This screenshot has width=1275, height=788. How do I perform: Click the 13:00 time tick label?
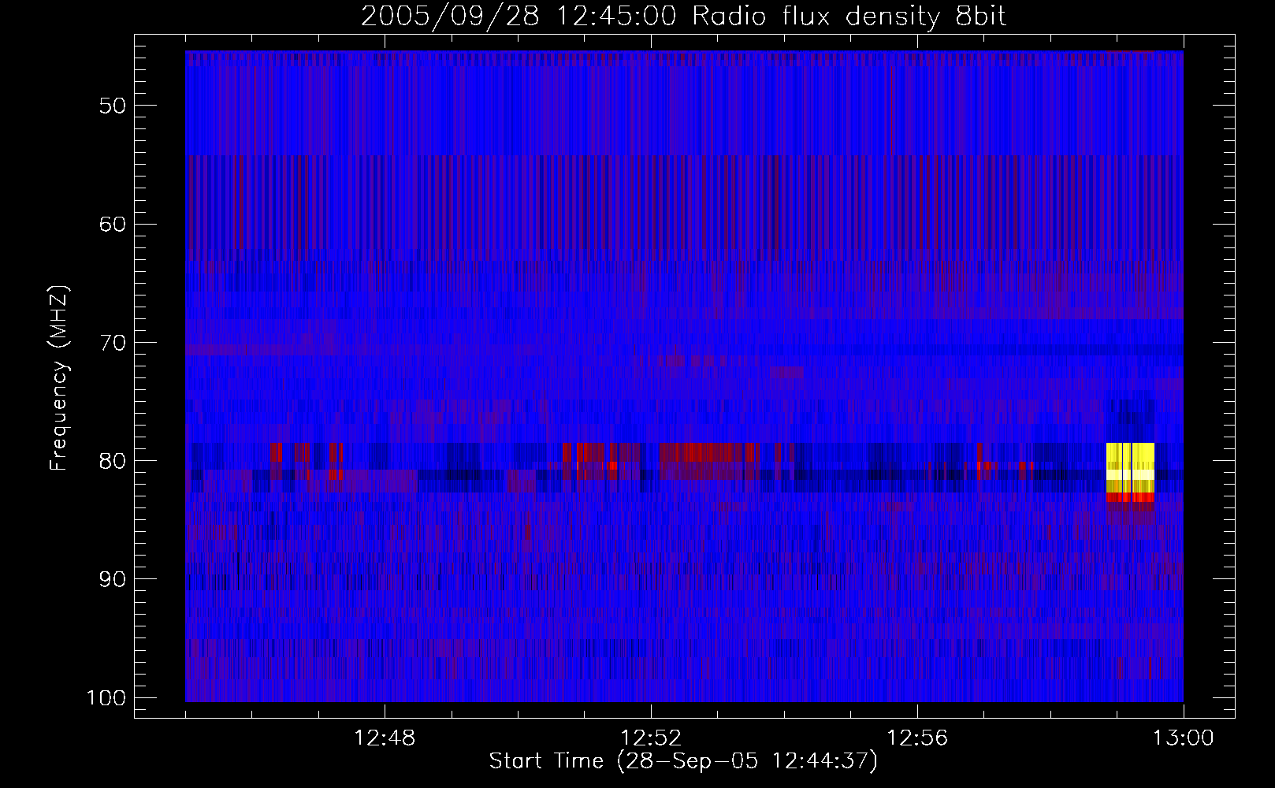pyautogui.click(x=1184, y=738)
